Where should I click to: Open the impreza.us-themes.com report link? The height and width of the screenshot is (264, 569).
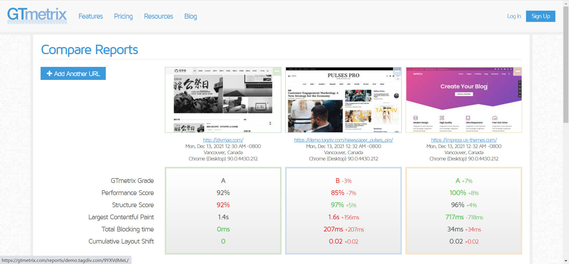coord(464,140)
